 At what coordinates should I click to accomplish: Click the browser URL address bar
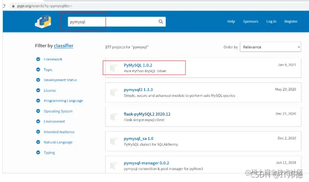click(44, 6)
